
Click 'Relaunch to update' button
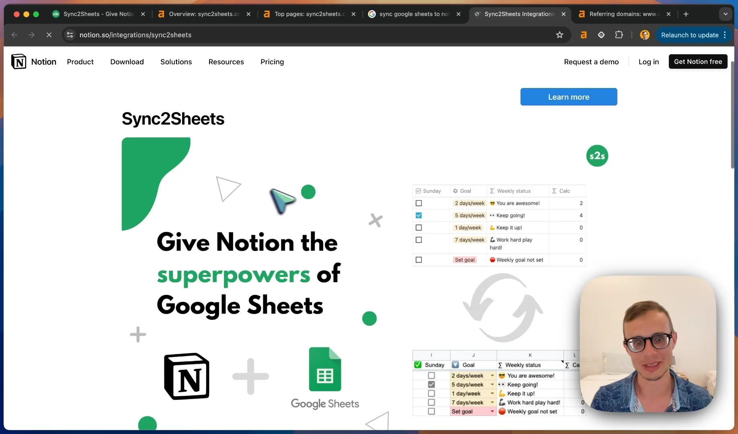690,35
